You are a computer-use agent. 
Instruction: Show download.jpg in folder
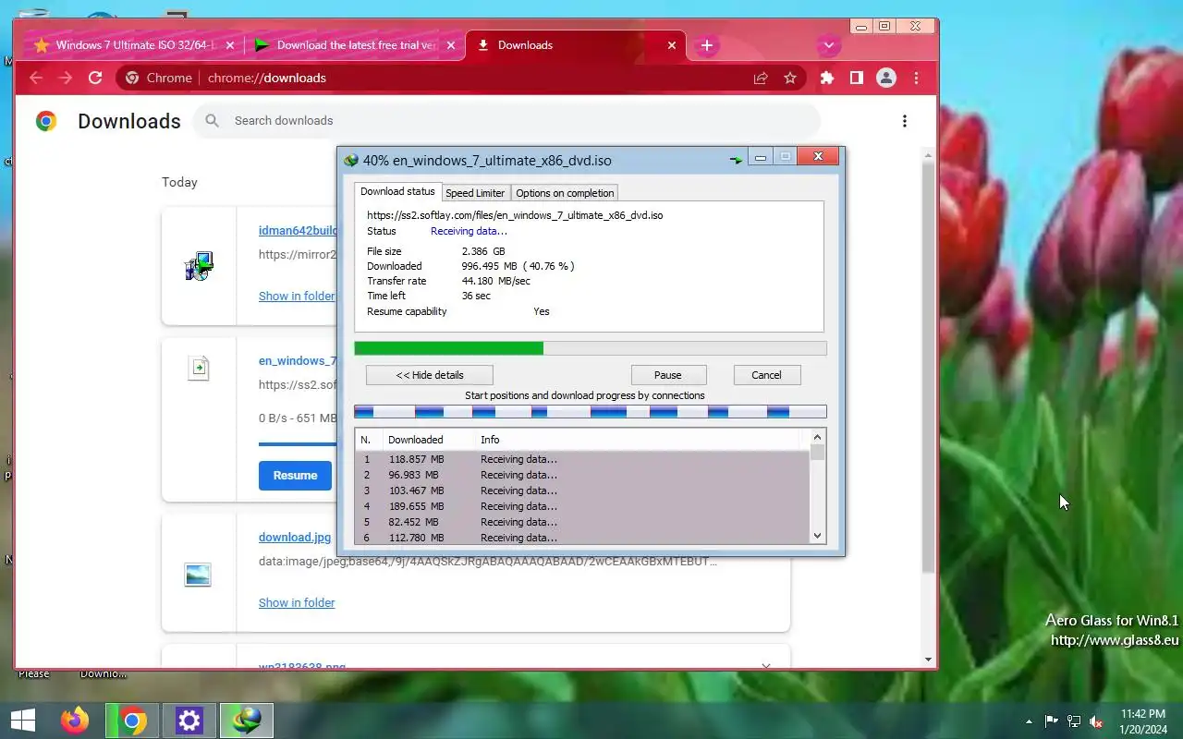297,603
